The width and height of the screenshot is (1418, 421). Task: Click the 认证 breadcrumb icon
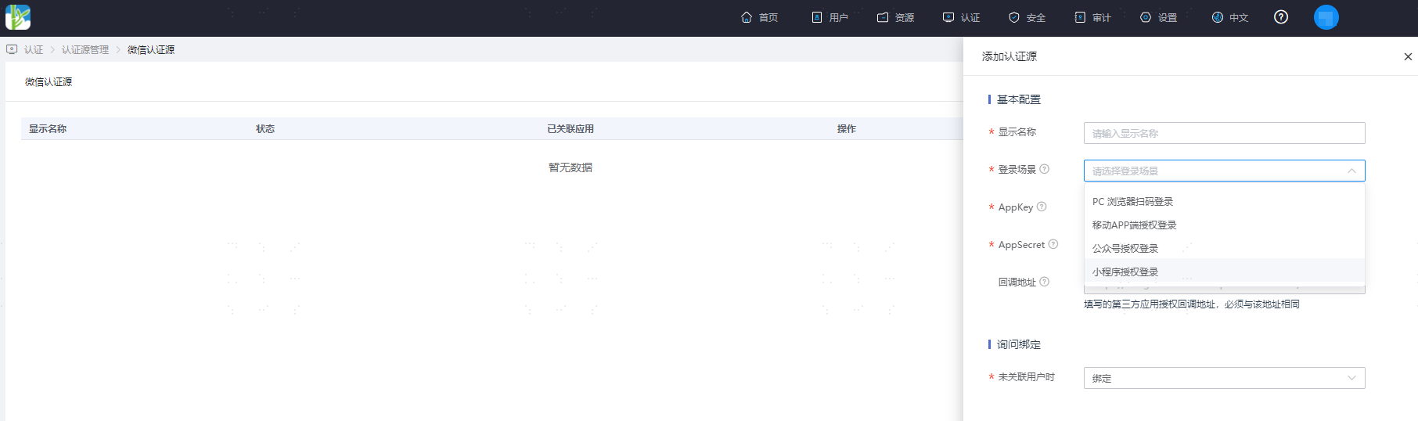point(12,49)
